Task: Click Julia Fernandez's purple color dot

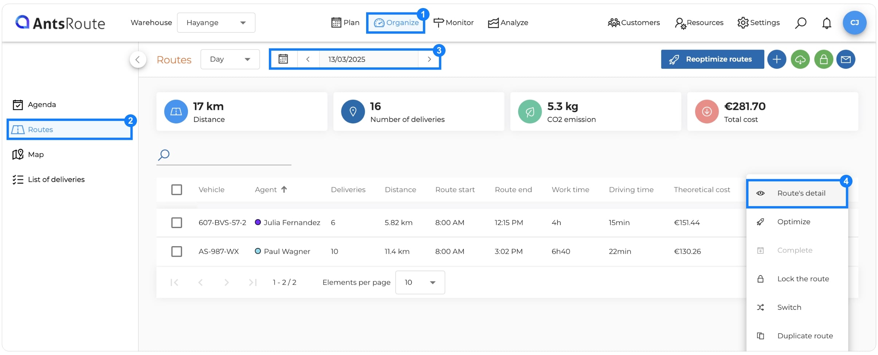Action: [x=258, y=222]
